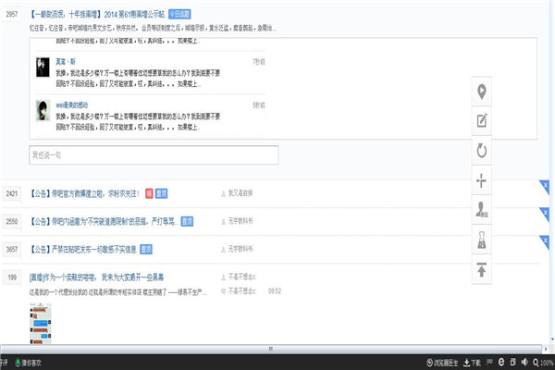Screen dimensions: 555x370
Task: Click the 置顶 badge on post 2550
Action: 187,222
